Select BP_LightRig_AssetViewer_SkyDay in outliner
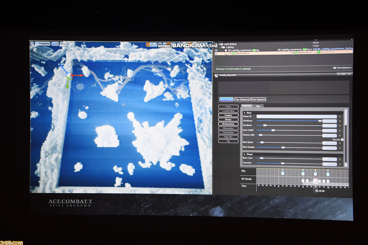 244,50
